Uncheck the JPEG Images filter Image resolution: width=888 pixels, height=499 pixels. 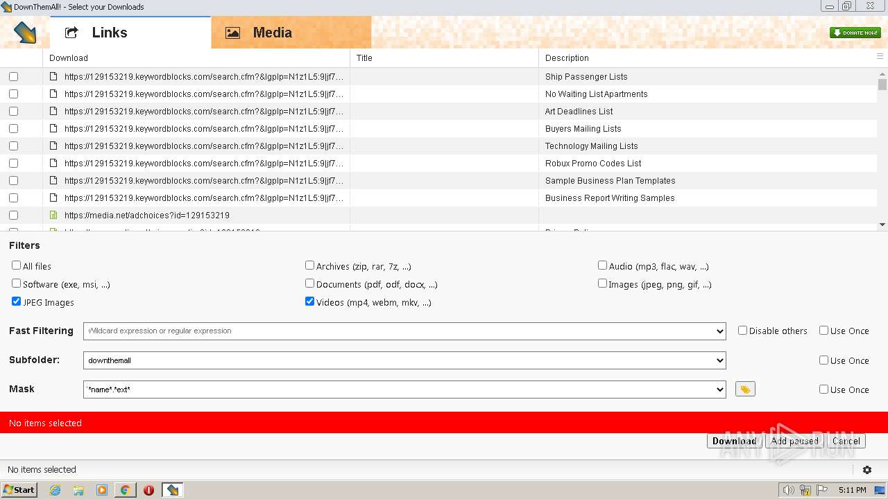[16, 301]
